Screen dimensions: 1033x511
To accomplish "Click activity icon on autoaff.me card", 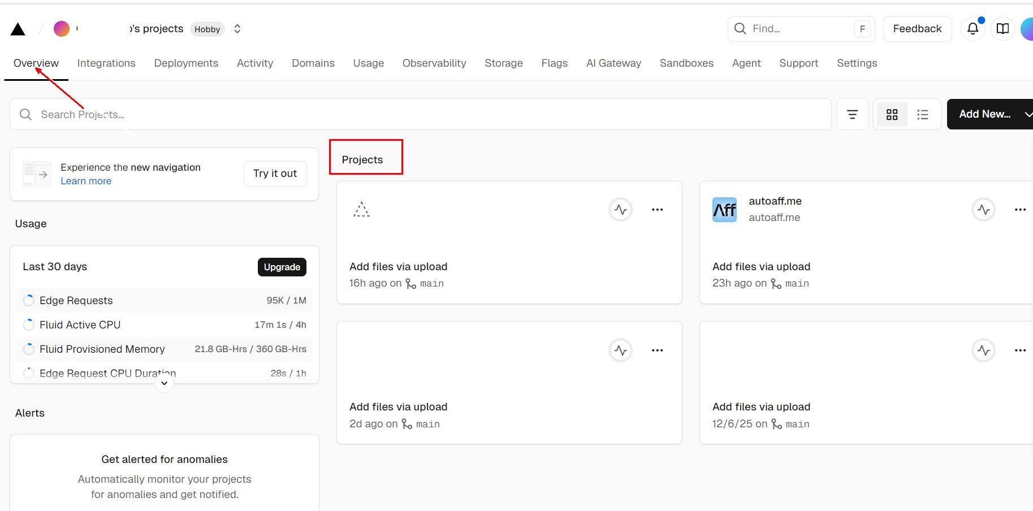I will click(983, 210).
